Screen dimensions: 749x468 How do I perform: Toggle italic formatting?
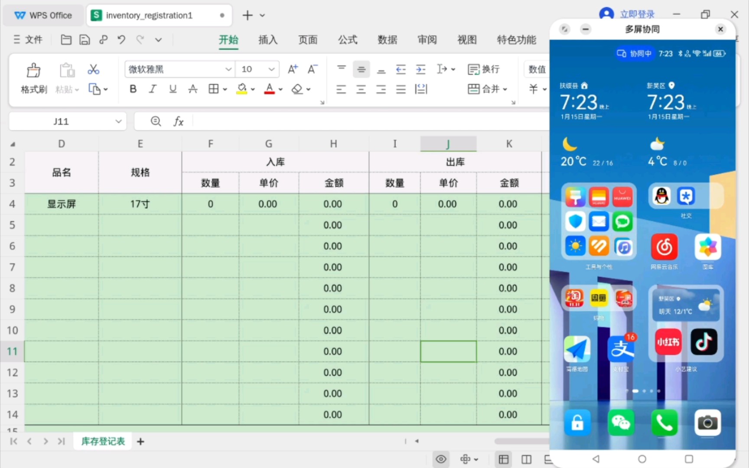coord(152,89)
